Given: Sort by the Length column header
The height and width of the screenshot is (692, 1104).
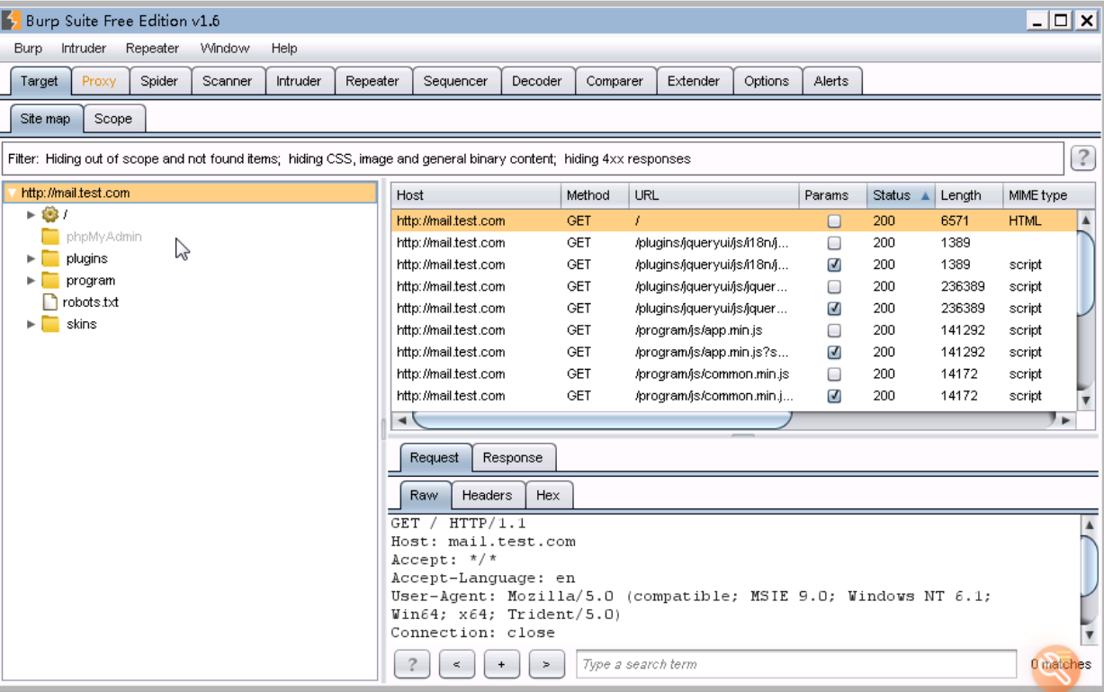Looking at the screenshot, I should pos(968,195).
